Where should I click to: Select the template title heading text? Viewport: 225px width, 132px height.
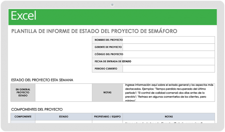[x=94, y=31]
